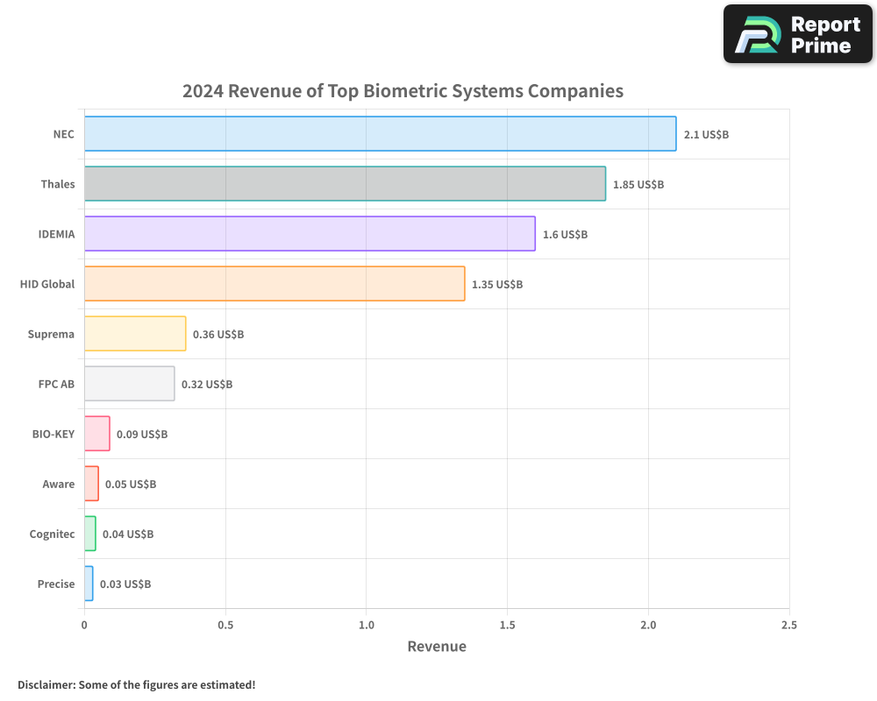877x701 pixels.
Task: Select the Aware revenue bar
Action: [91, 484]
